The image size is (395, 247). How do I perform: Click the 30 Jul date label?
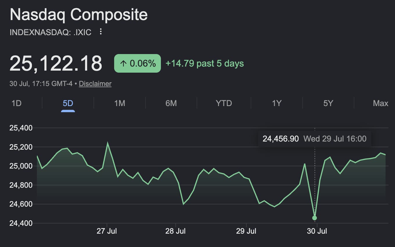tap(317, 231)
